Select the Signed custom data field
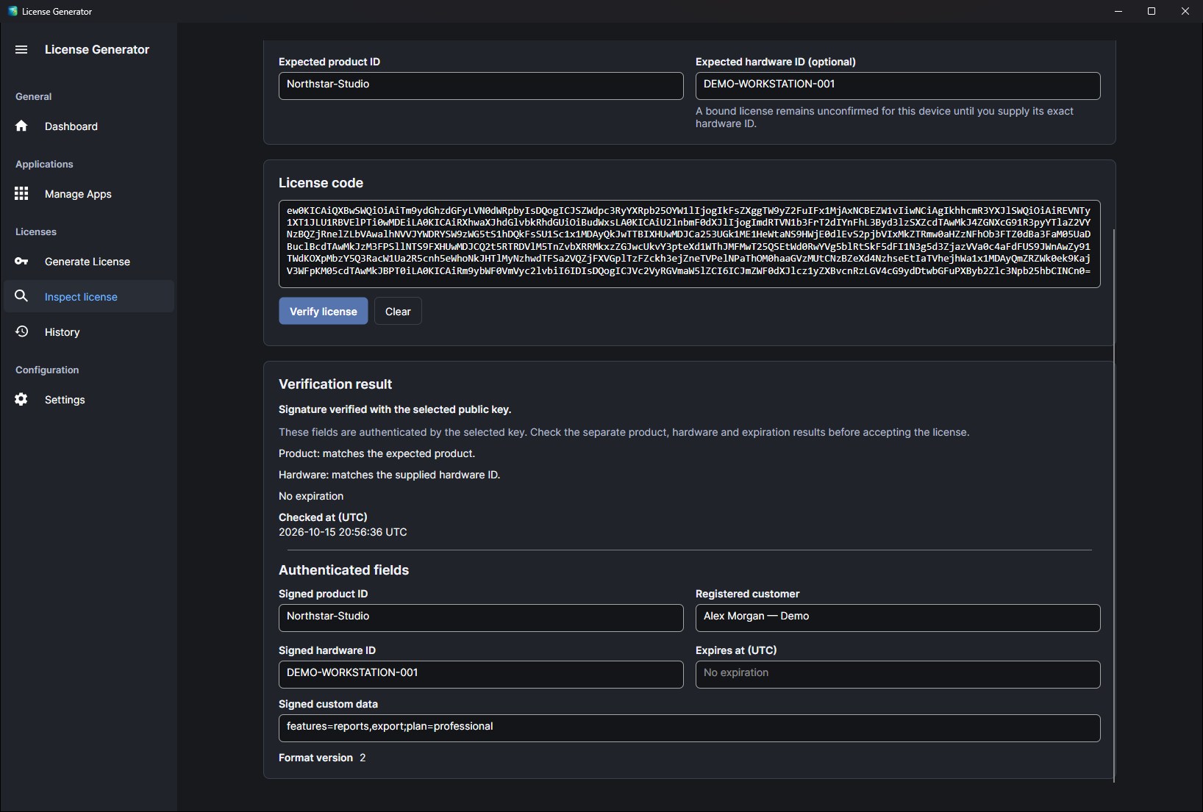This screenshot has height=812, width=1203. [x=689, y=727]
